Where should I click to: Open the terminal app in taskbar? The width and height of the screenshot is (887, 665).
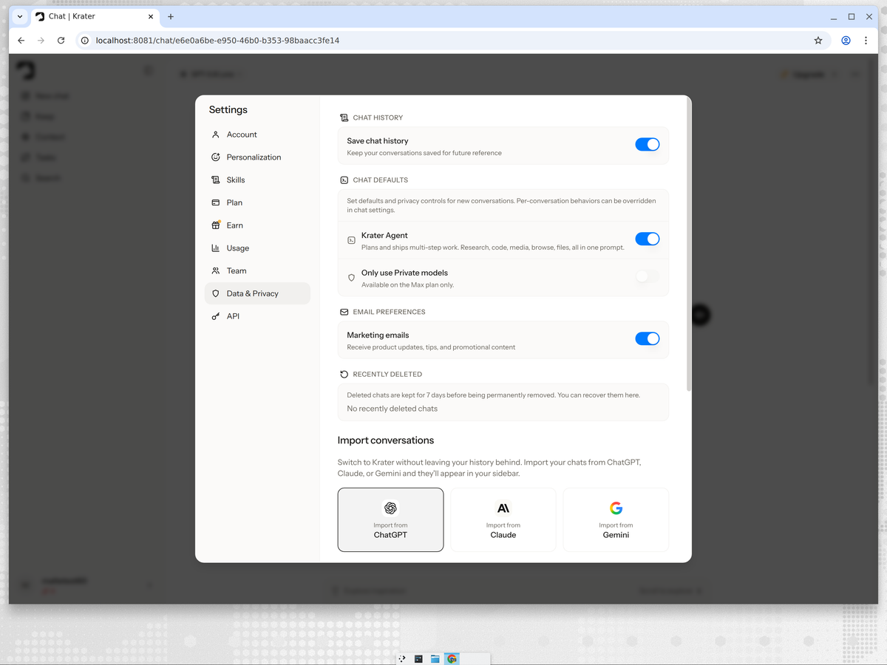coord(418,659)
